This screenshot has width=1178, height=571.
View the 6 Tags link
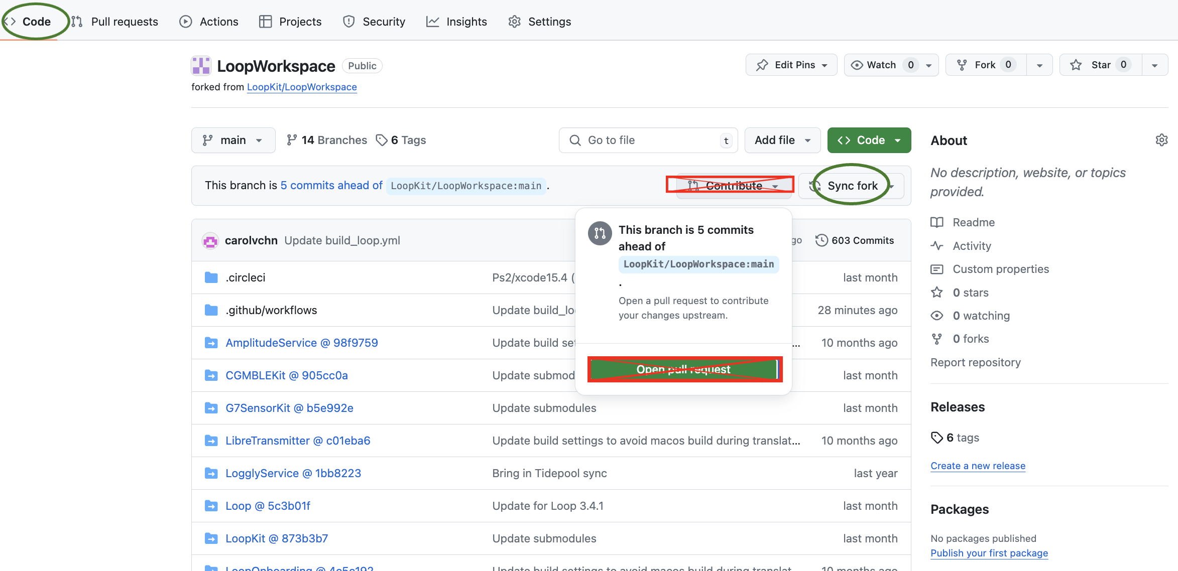pos(401,140)
